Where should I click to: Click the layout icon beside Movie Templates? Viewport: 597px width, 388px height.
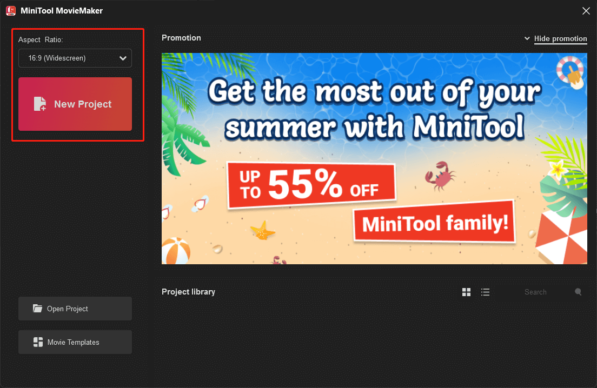point(38,342)
